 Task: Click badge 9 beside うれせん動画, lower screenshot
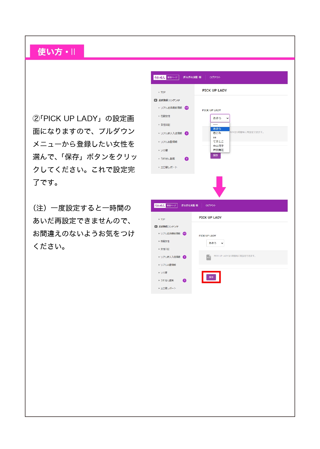point(185,280)
